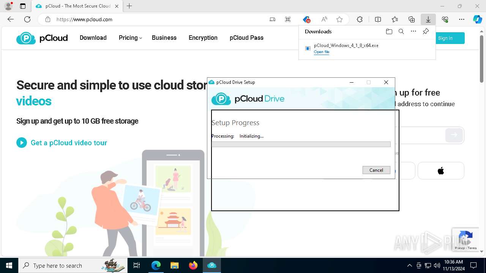Add this page to favorites star
The height and width of the screenshot is (273, 486).
tap(339, 19)
